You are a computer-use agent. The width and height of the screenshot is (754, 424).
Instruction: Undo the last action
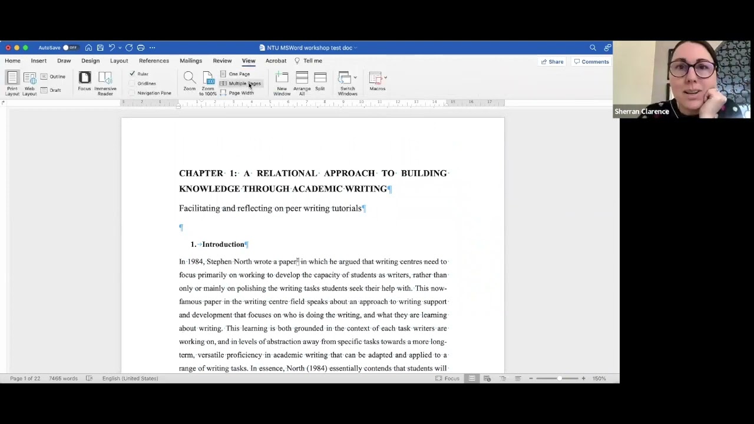pyautogui.click(x=111, y=48)
